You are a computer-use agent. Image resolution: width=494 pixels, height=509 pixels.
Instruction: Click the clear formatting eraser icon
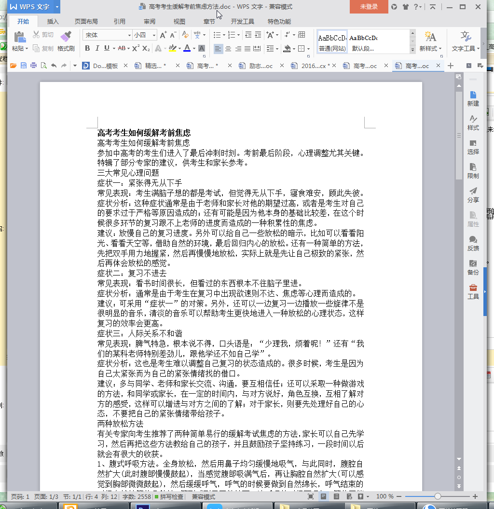185,35
